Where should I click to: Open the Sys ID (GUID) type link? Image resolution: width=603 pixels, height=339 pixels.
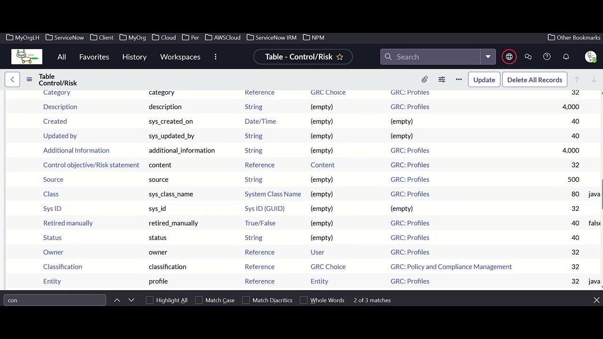[x=264, y=208]
